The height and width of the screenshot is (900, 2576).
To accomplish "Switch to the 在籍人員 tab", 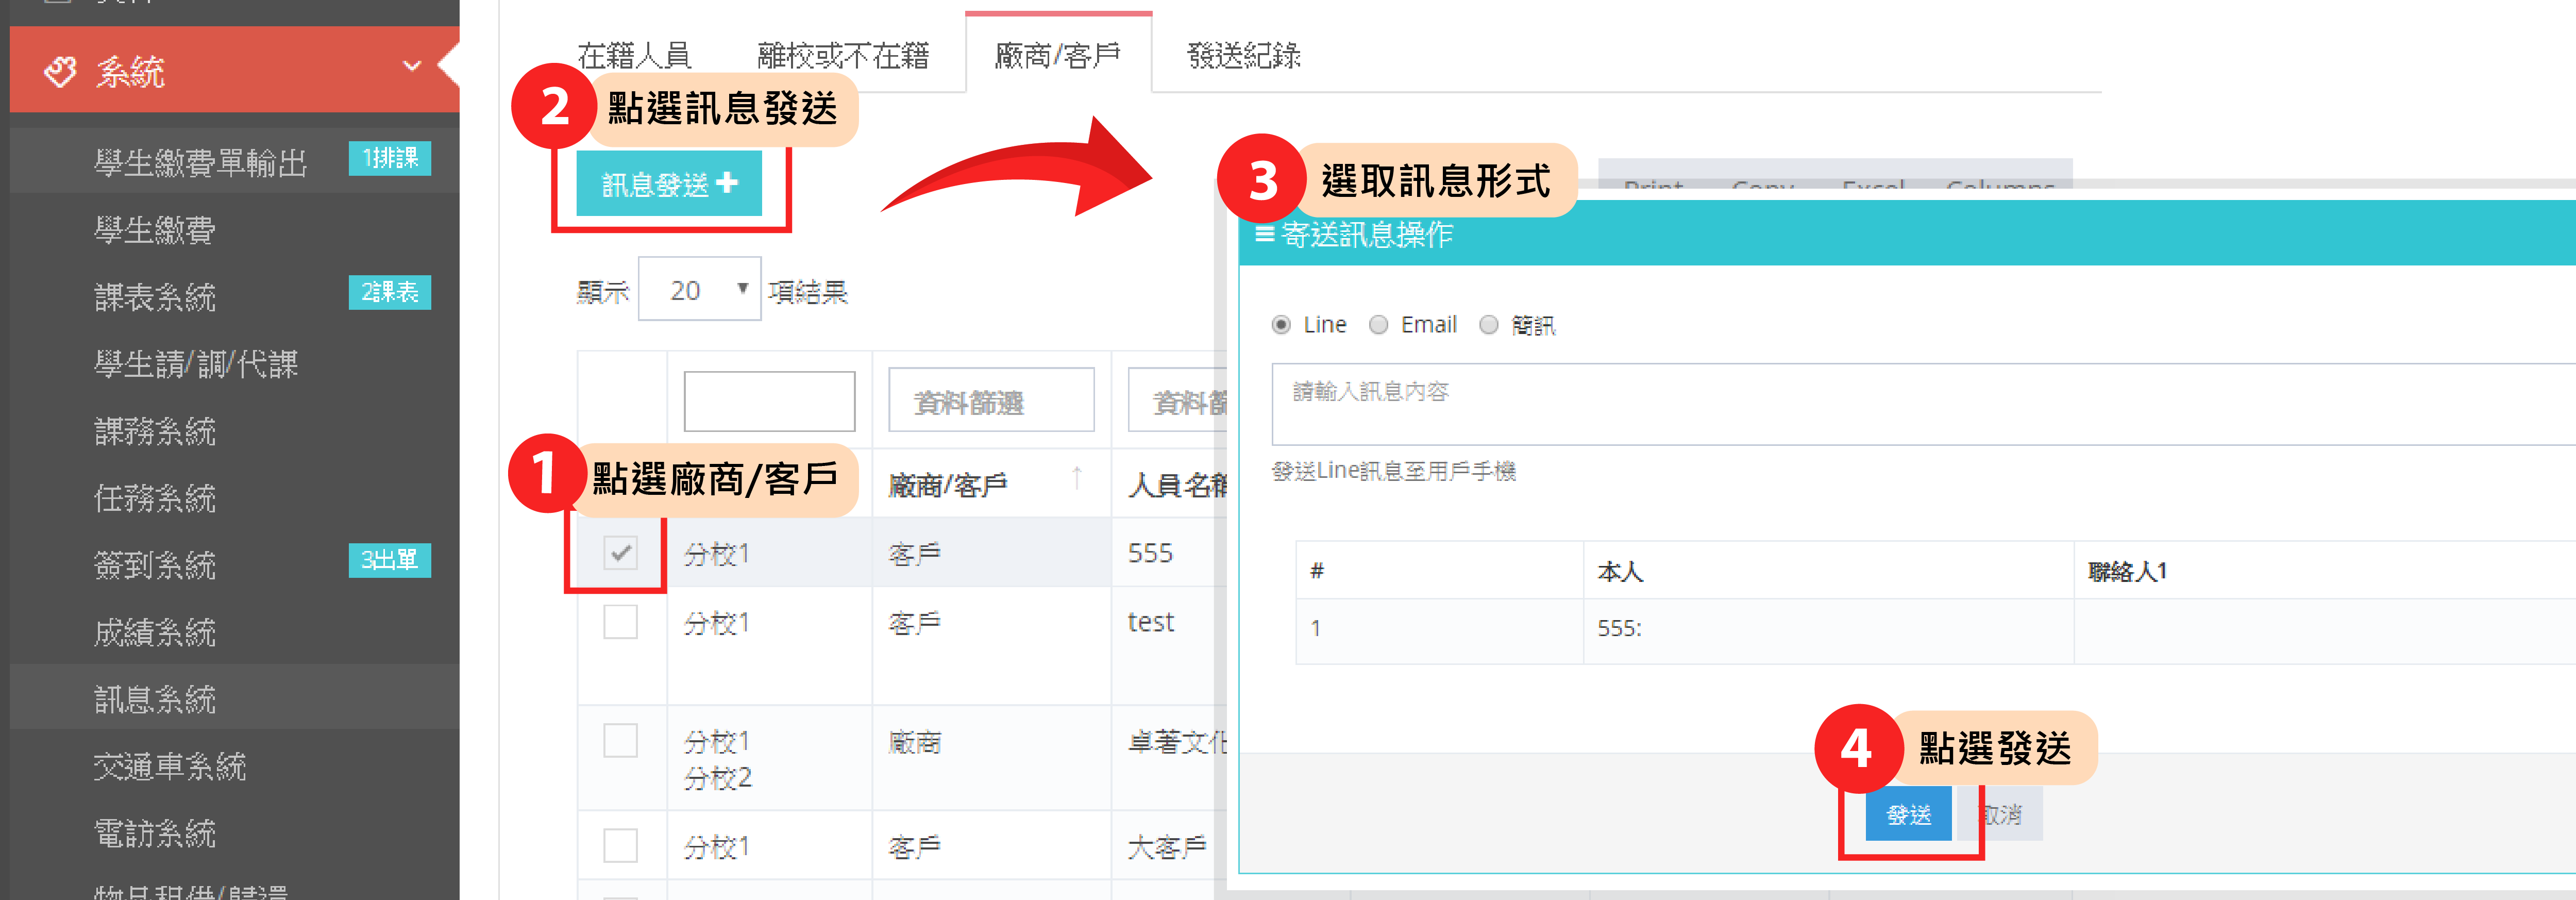I will click(634, 55).
